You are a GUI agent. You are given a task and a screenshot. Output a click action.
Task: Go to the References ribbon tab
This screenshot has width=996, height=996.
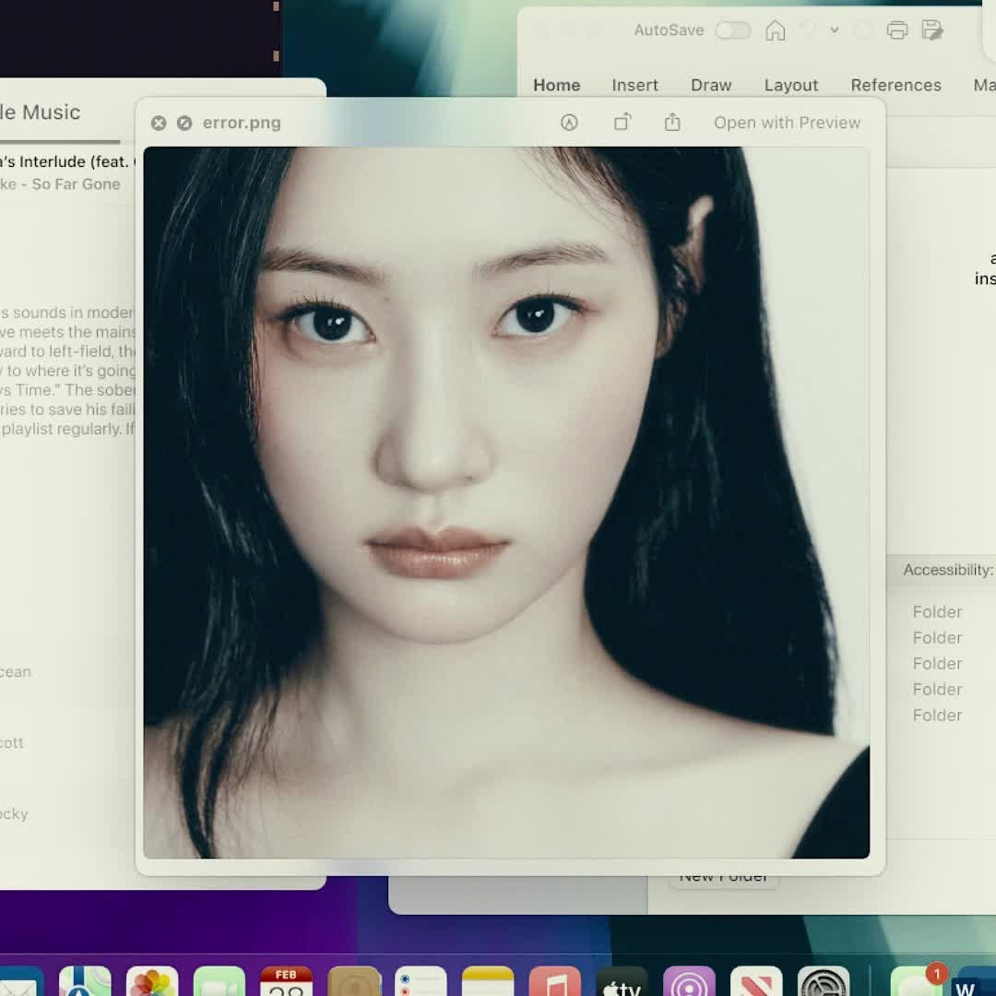(895, 85)
